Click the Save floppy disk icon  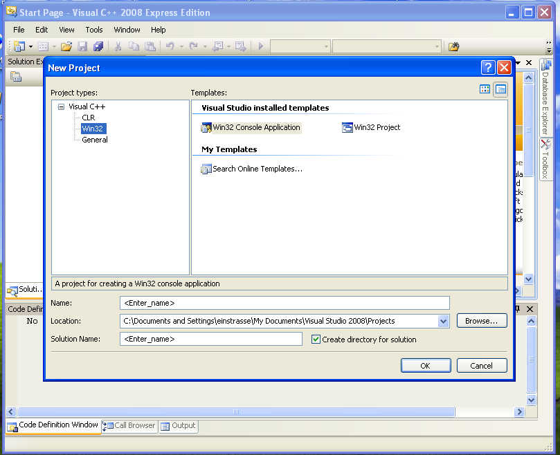(x=82, y=46)
